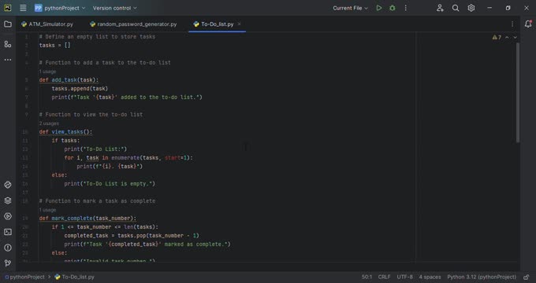Viewport: 536px width, 283px height.
Task: Open line:column 50:1 position widget
Action: [x=367, y=277]
